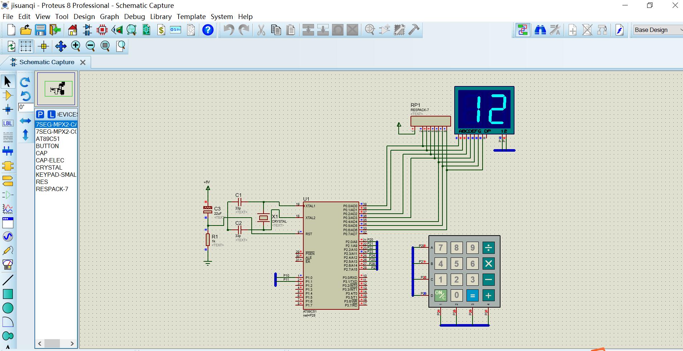This screenshot has width=683, height=351.
Task: Click the Pan/center view arrows icon
Action: point(61,46)
